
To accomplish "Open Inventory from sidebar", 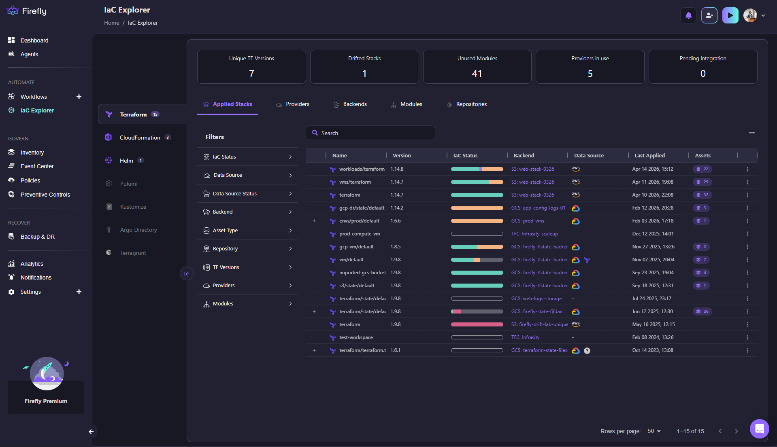I will 32,153.
